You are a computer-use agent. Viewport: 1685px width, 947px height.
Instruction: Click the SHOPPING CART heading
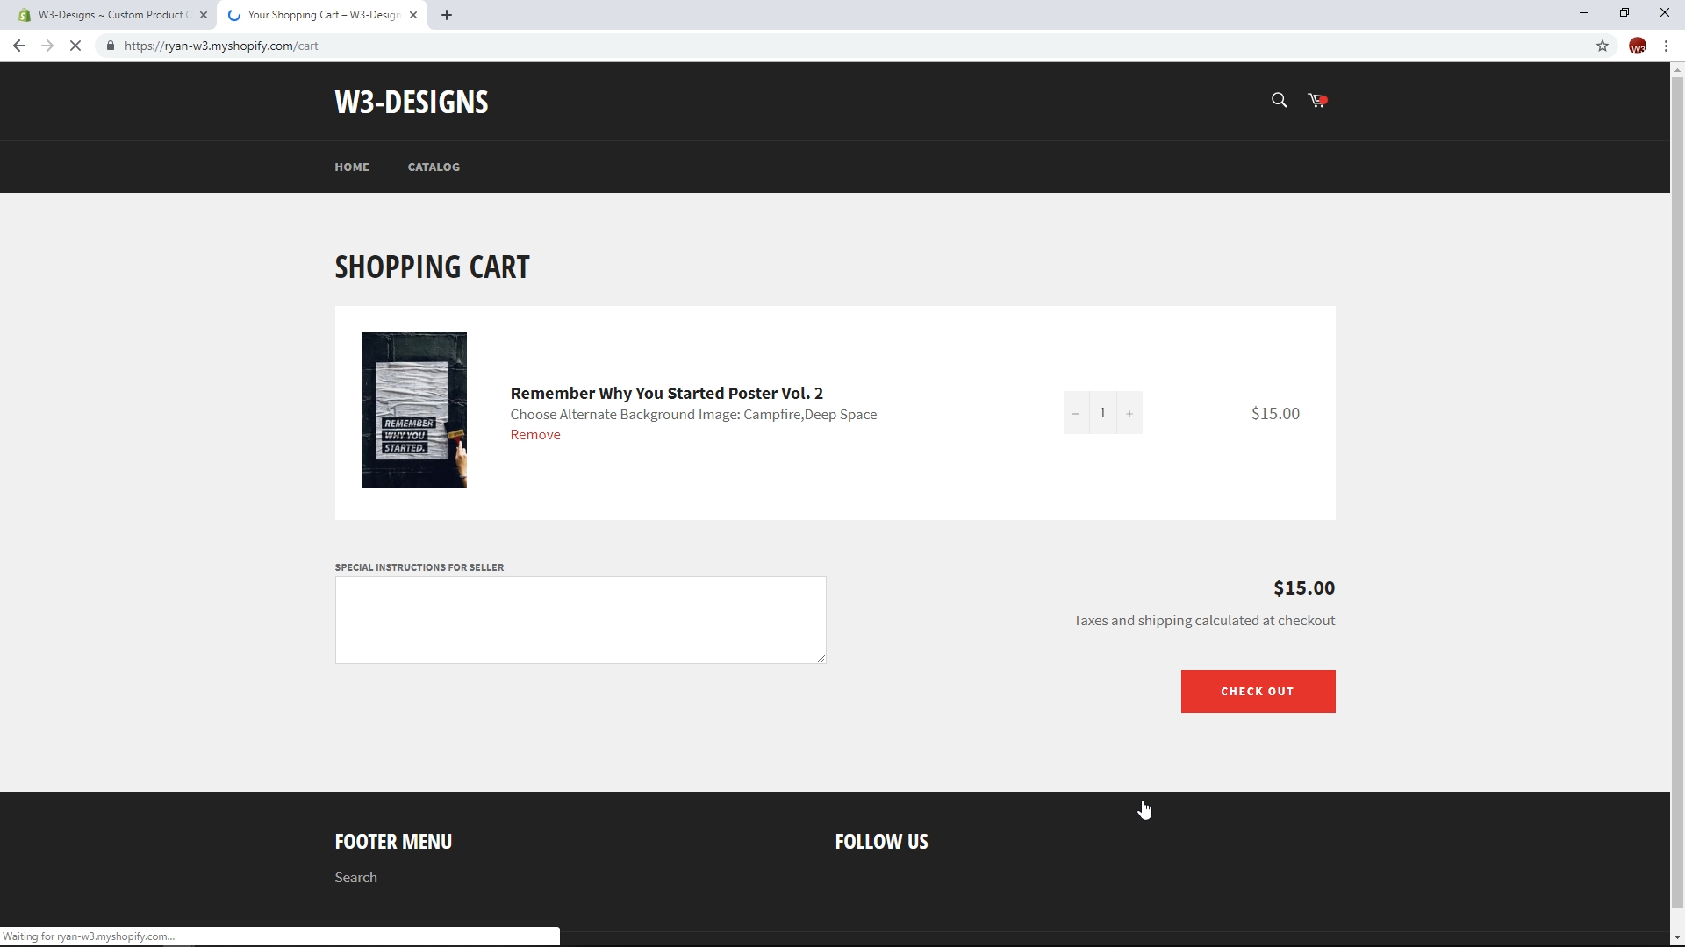432,267
